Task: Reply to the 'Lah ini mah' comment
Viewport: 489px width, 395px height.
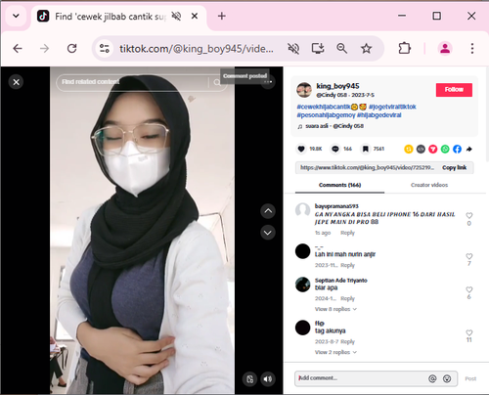Action: pyautogui.click(x=347, y=265)
